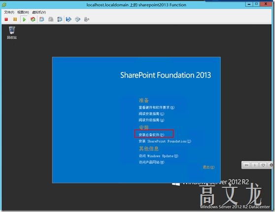Click 阅读升级指南(A) link
This screenshot has width=275, height=212.
[x=151, y=120]
